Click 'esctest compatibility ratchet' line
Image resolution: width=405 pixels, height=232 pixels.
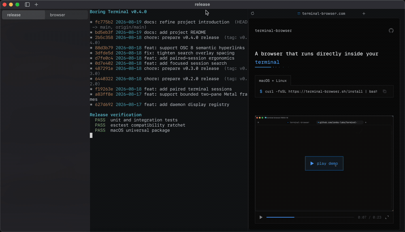click(148, 125)
